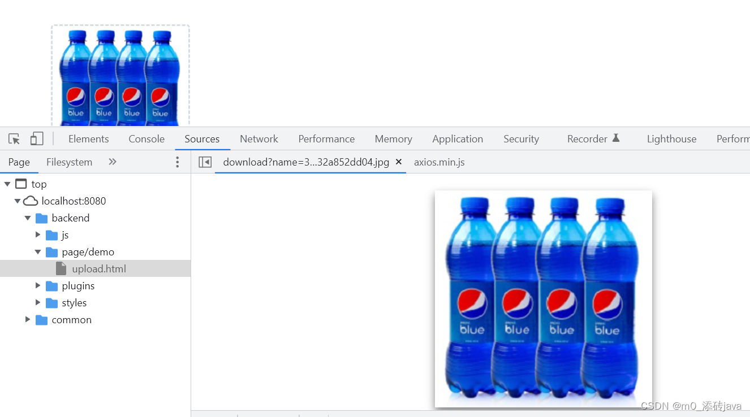Click the top frame window icon
The image size is (750, 417).
coord(21,184)
